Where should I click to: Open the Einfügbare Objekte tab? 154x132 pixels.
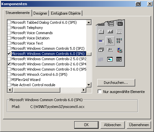pos(66,13)
